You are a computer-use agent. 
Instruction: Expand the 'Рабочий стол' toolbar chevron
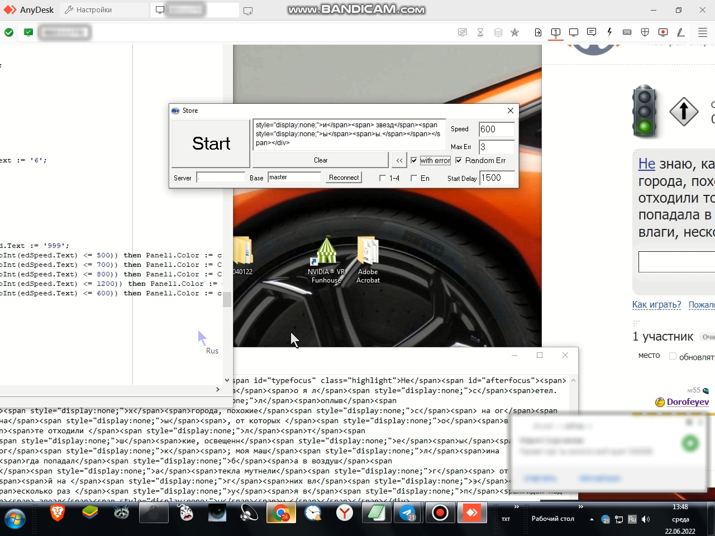[x=581, y=507]
